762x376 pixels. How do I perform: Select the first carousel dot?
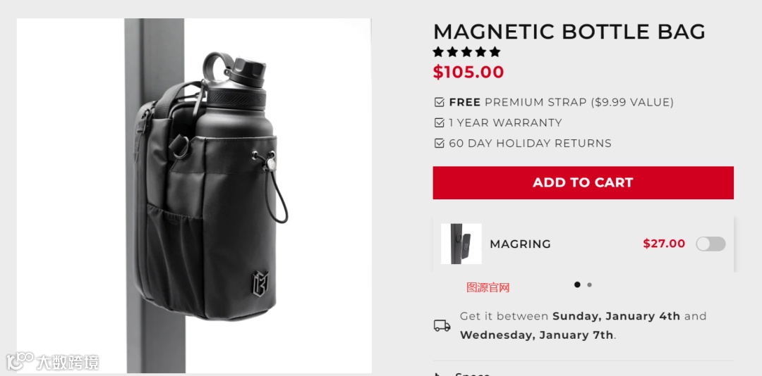point(577,284)
